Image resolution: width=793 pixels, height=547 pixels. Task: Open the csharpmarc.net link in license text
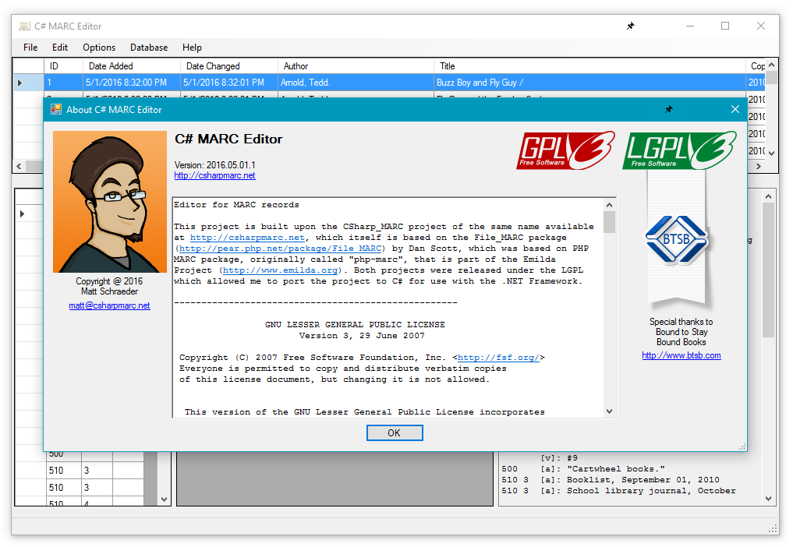(247, 238)
